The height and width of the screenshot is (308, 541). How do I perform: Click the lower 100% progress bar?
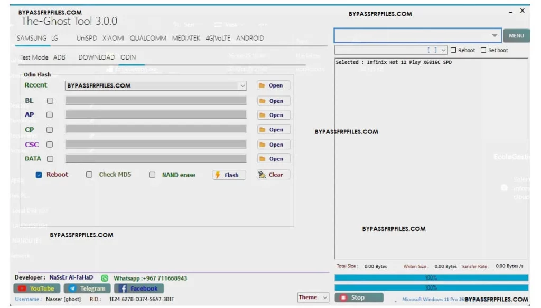pos(431,287)
